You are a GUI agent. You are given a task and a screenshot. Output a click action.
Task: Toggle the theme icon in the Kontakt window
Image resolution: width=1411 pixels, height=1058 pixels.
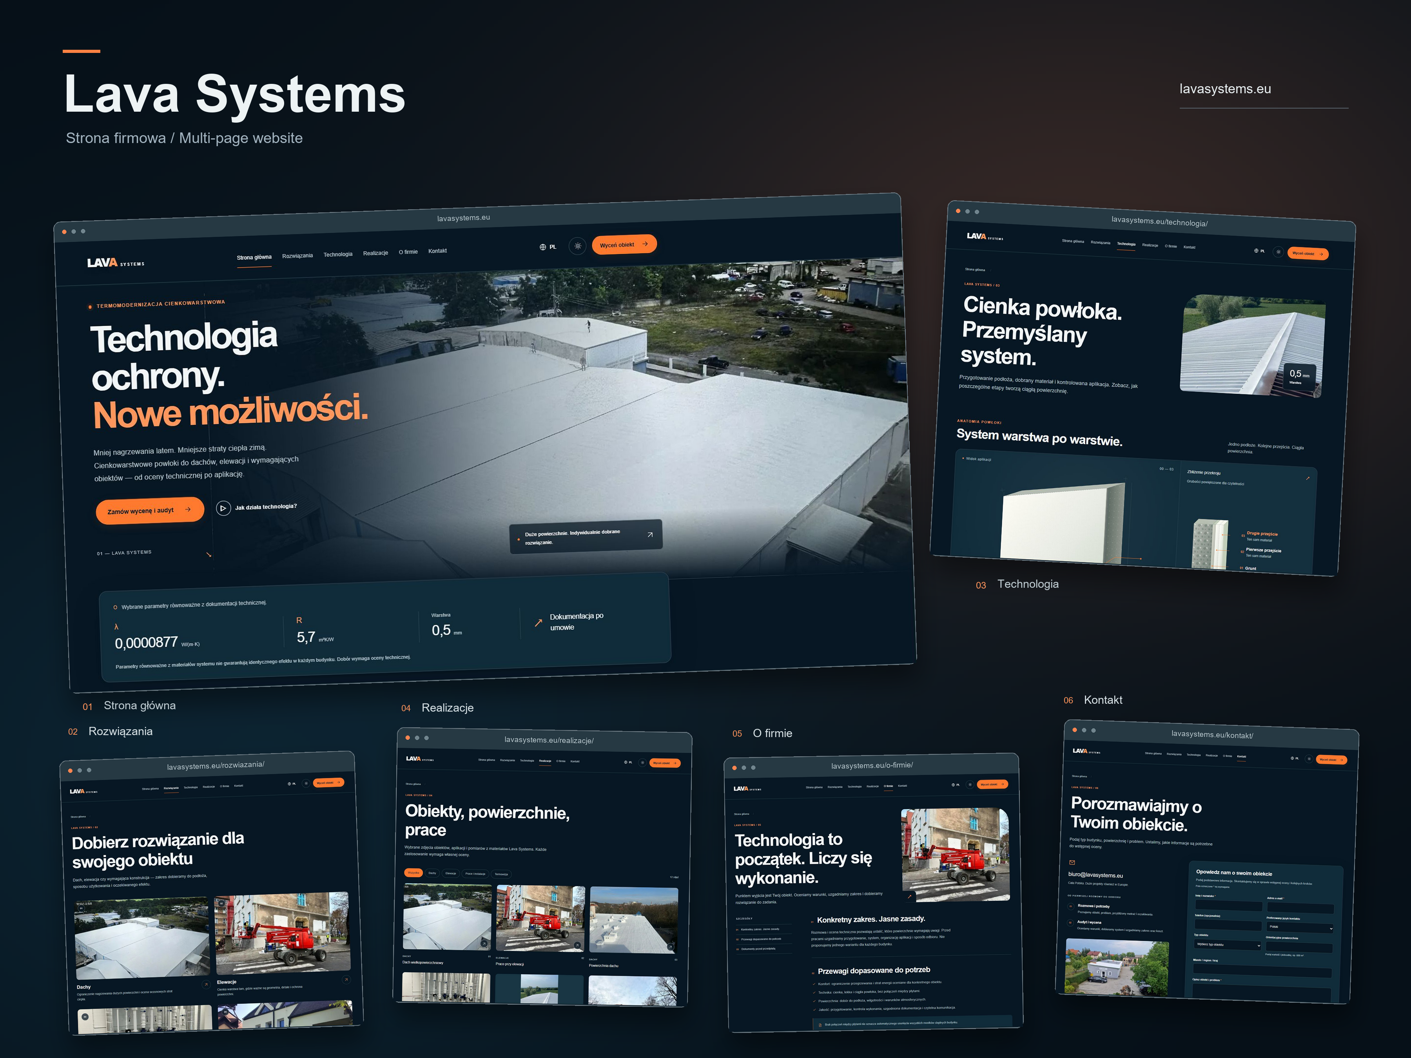(x=1308, y=758)
